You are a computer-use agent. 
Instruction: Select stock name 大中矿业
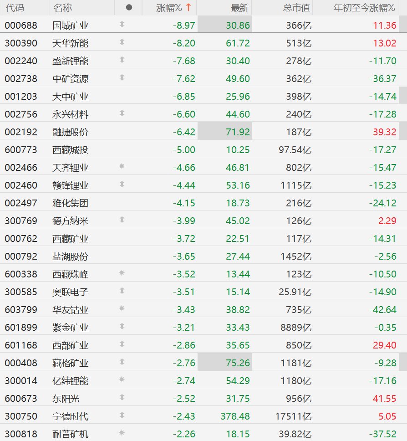click(x=70, y=97)
